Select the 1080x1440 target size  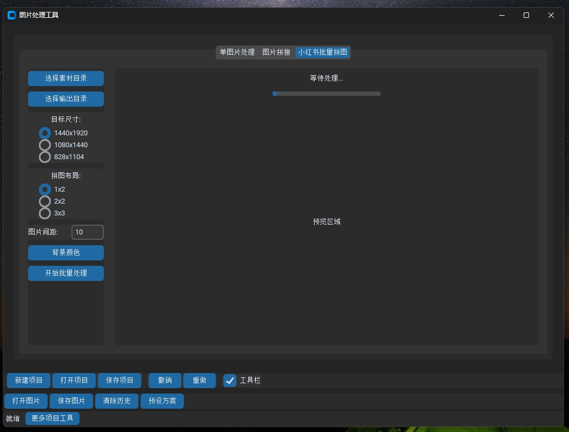click(x=64, y=145)
